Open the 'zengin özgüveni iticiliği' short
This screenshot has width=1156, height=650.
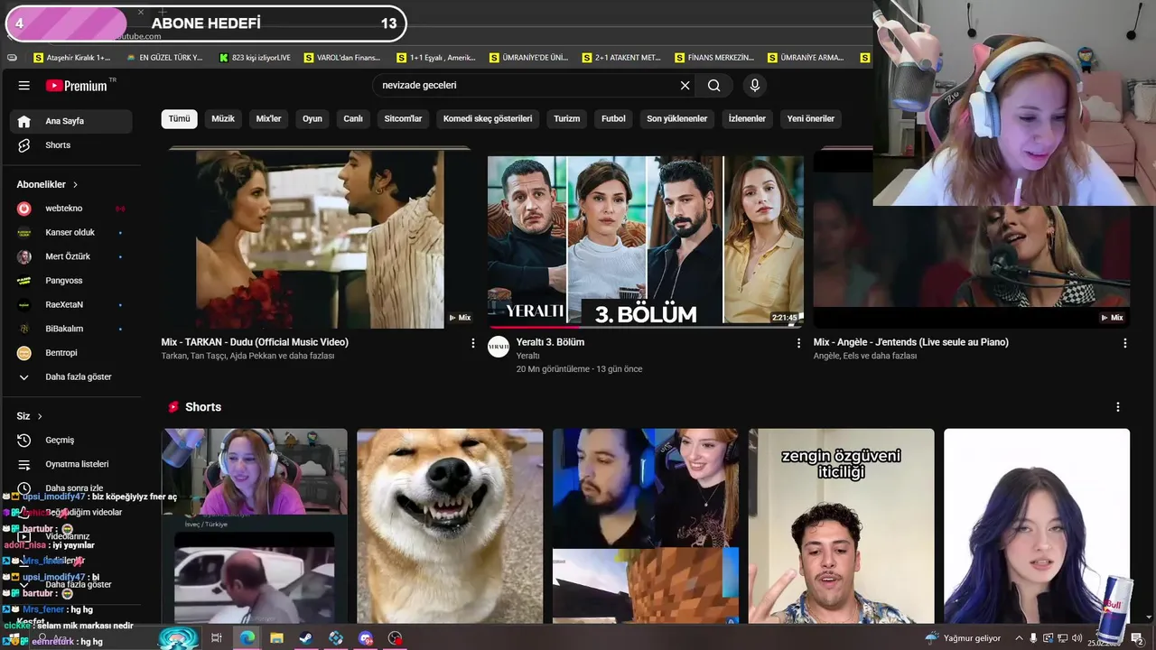841,526
